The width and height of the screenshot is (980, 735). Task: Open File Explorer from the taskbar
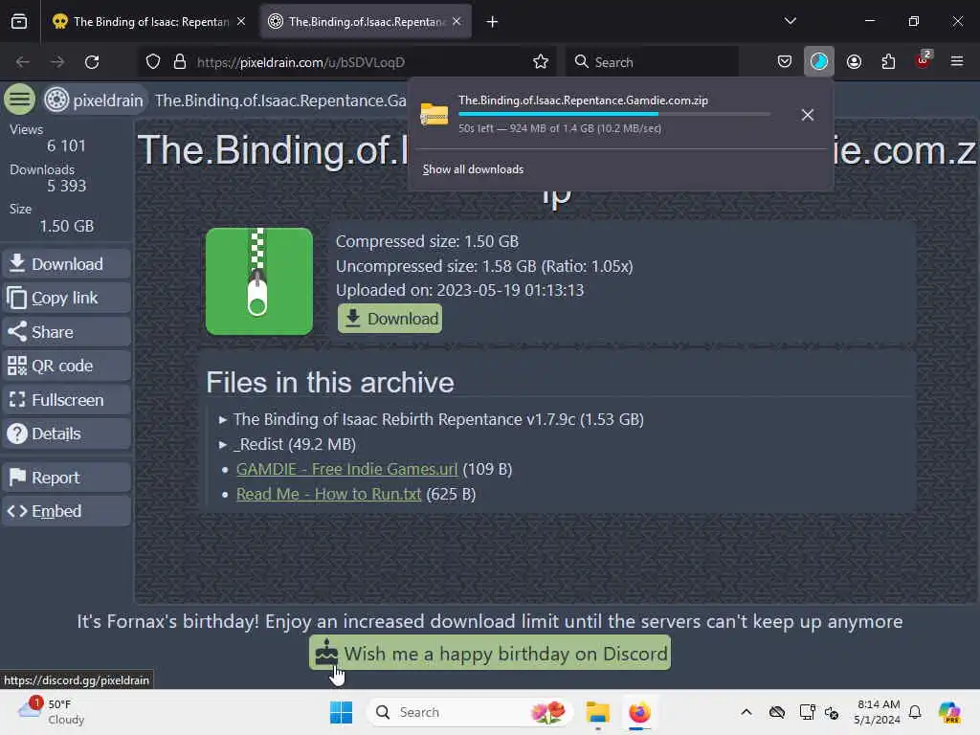(x=597, y=712)
